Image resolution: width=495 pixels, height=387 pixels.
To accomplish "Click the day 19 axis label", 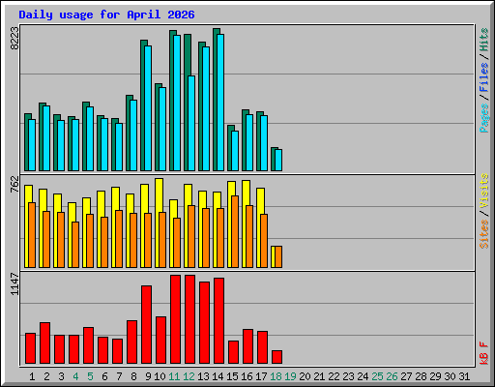I will (290, 376).
